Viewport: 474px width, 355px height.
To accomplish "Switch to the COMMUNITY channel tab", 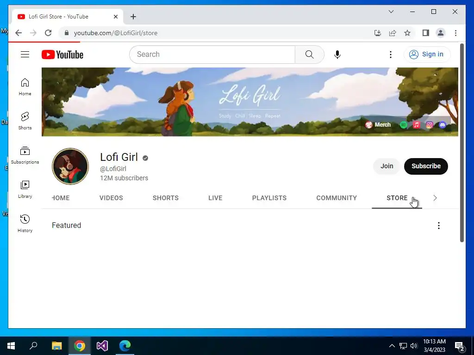I will 337,198.
